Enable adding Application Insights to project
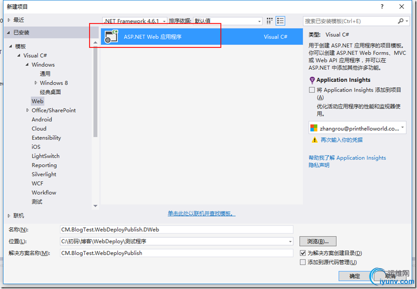 312,90
